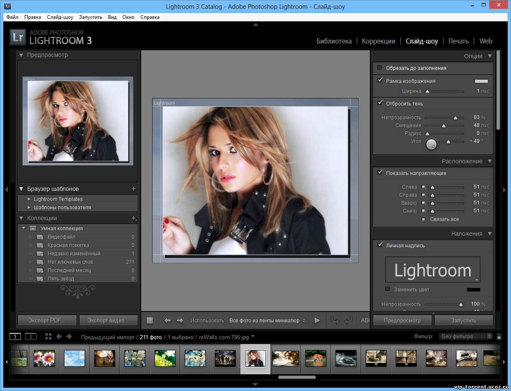Collapse right panel group arrow

(x=505, y=190)
